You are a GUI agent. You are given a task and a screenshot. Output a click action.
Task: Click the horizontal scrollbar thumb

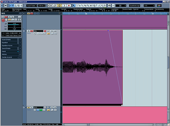pyautogui.click(x=88, y=125)
